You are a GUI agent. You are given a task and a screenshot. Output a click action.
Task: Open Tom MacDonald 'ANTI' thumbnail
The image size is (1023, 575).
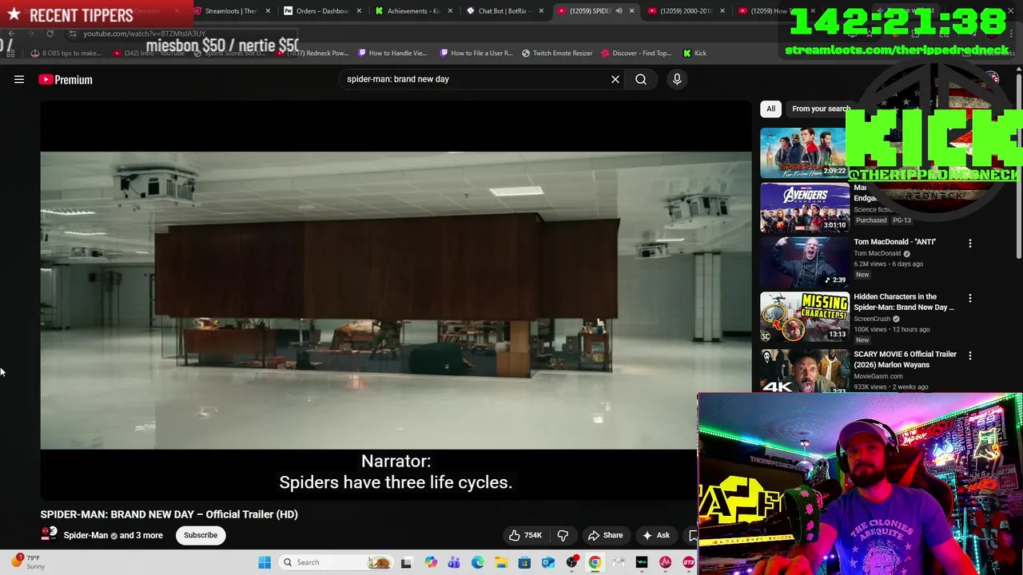click(804, 261)
